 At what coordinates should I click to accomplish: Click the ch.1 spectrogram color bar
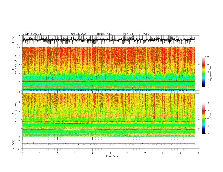[204, 72]
